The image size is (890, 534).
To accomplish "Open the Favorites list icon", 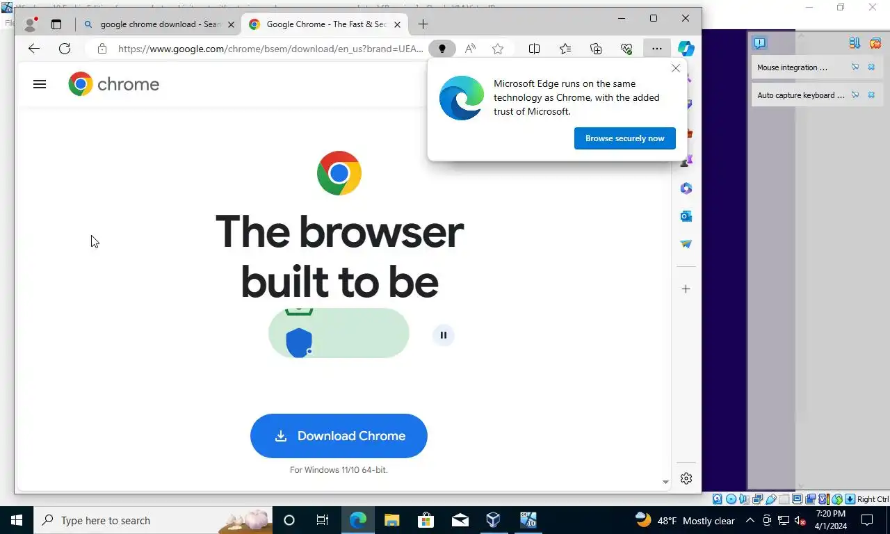I will (565, 49).
